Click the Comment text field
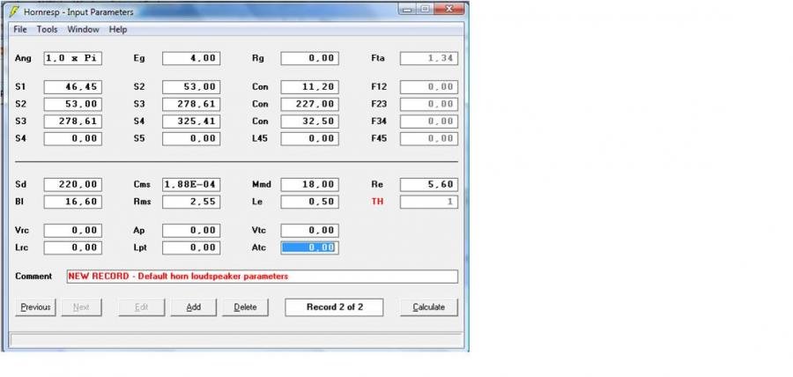Image resolution: width=793 pixels, height=377 pixels. pos(262,277)
